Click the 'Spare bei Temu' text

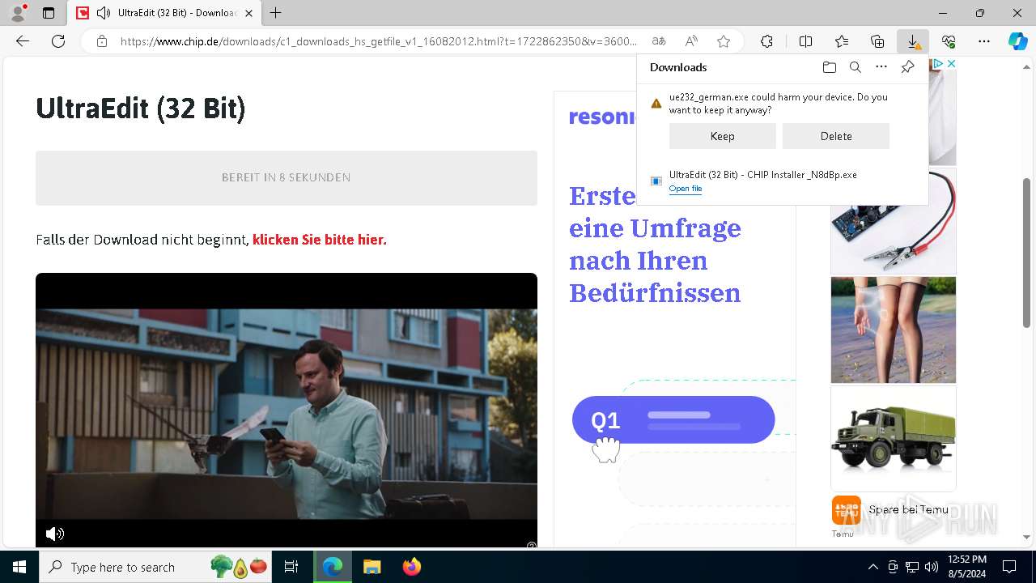coord(908,509)
